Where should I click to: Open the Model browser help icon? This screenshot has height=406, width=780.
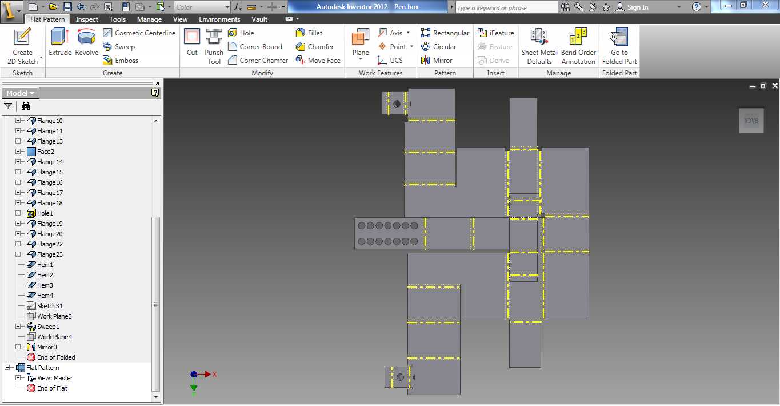155,93
